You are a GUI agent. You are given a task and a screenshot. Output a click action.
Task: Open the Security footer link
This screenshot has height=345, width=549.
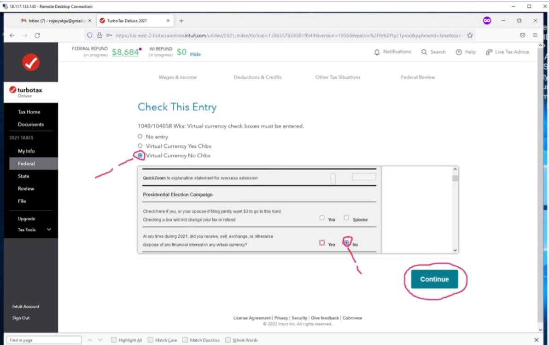[x=299, y=318]
